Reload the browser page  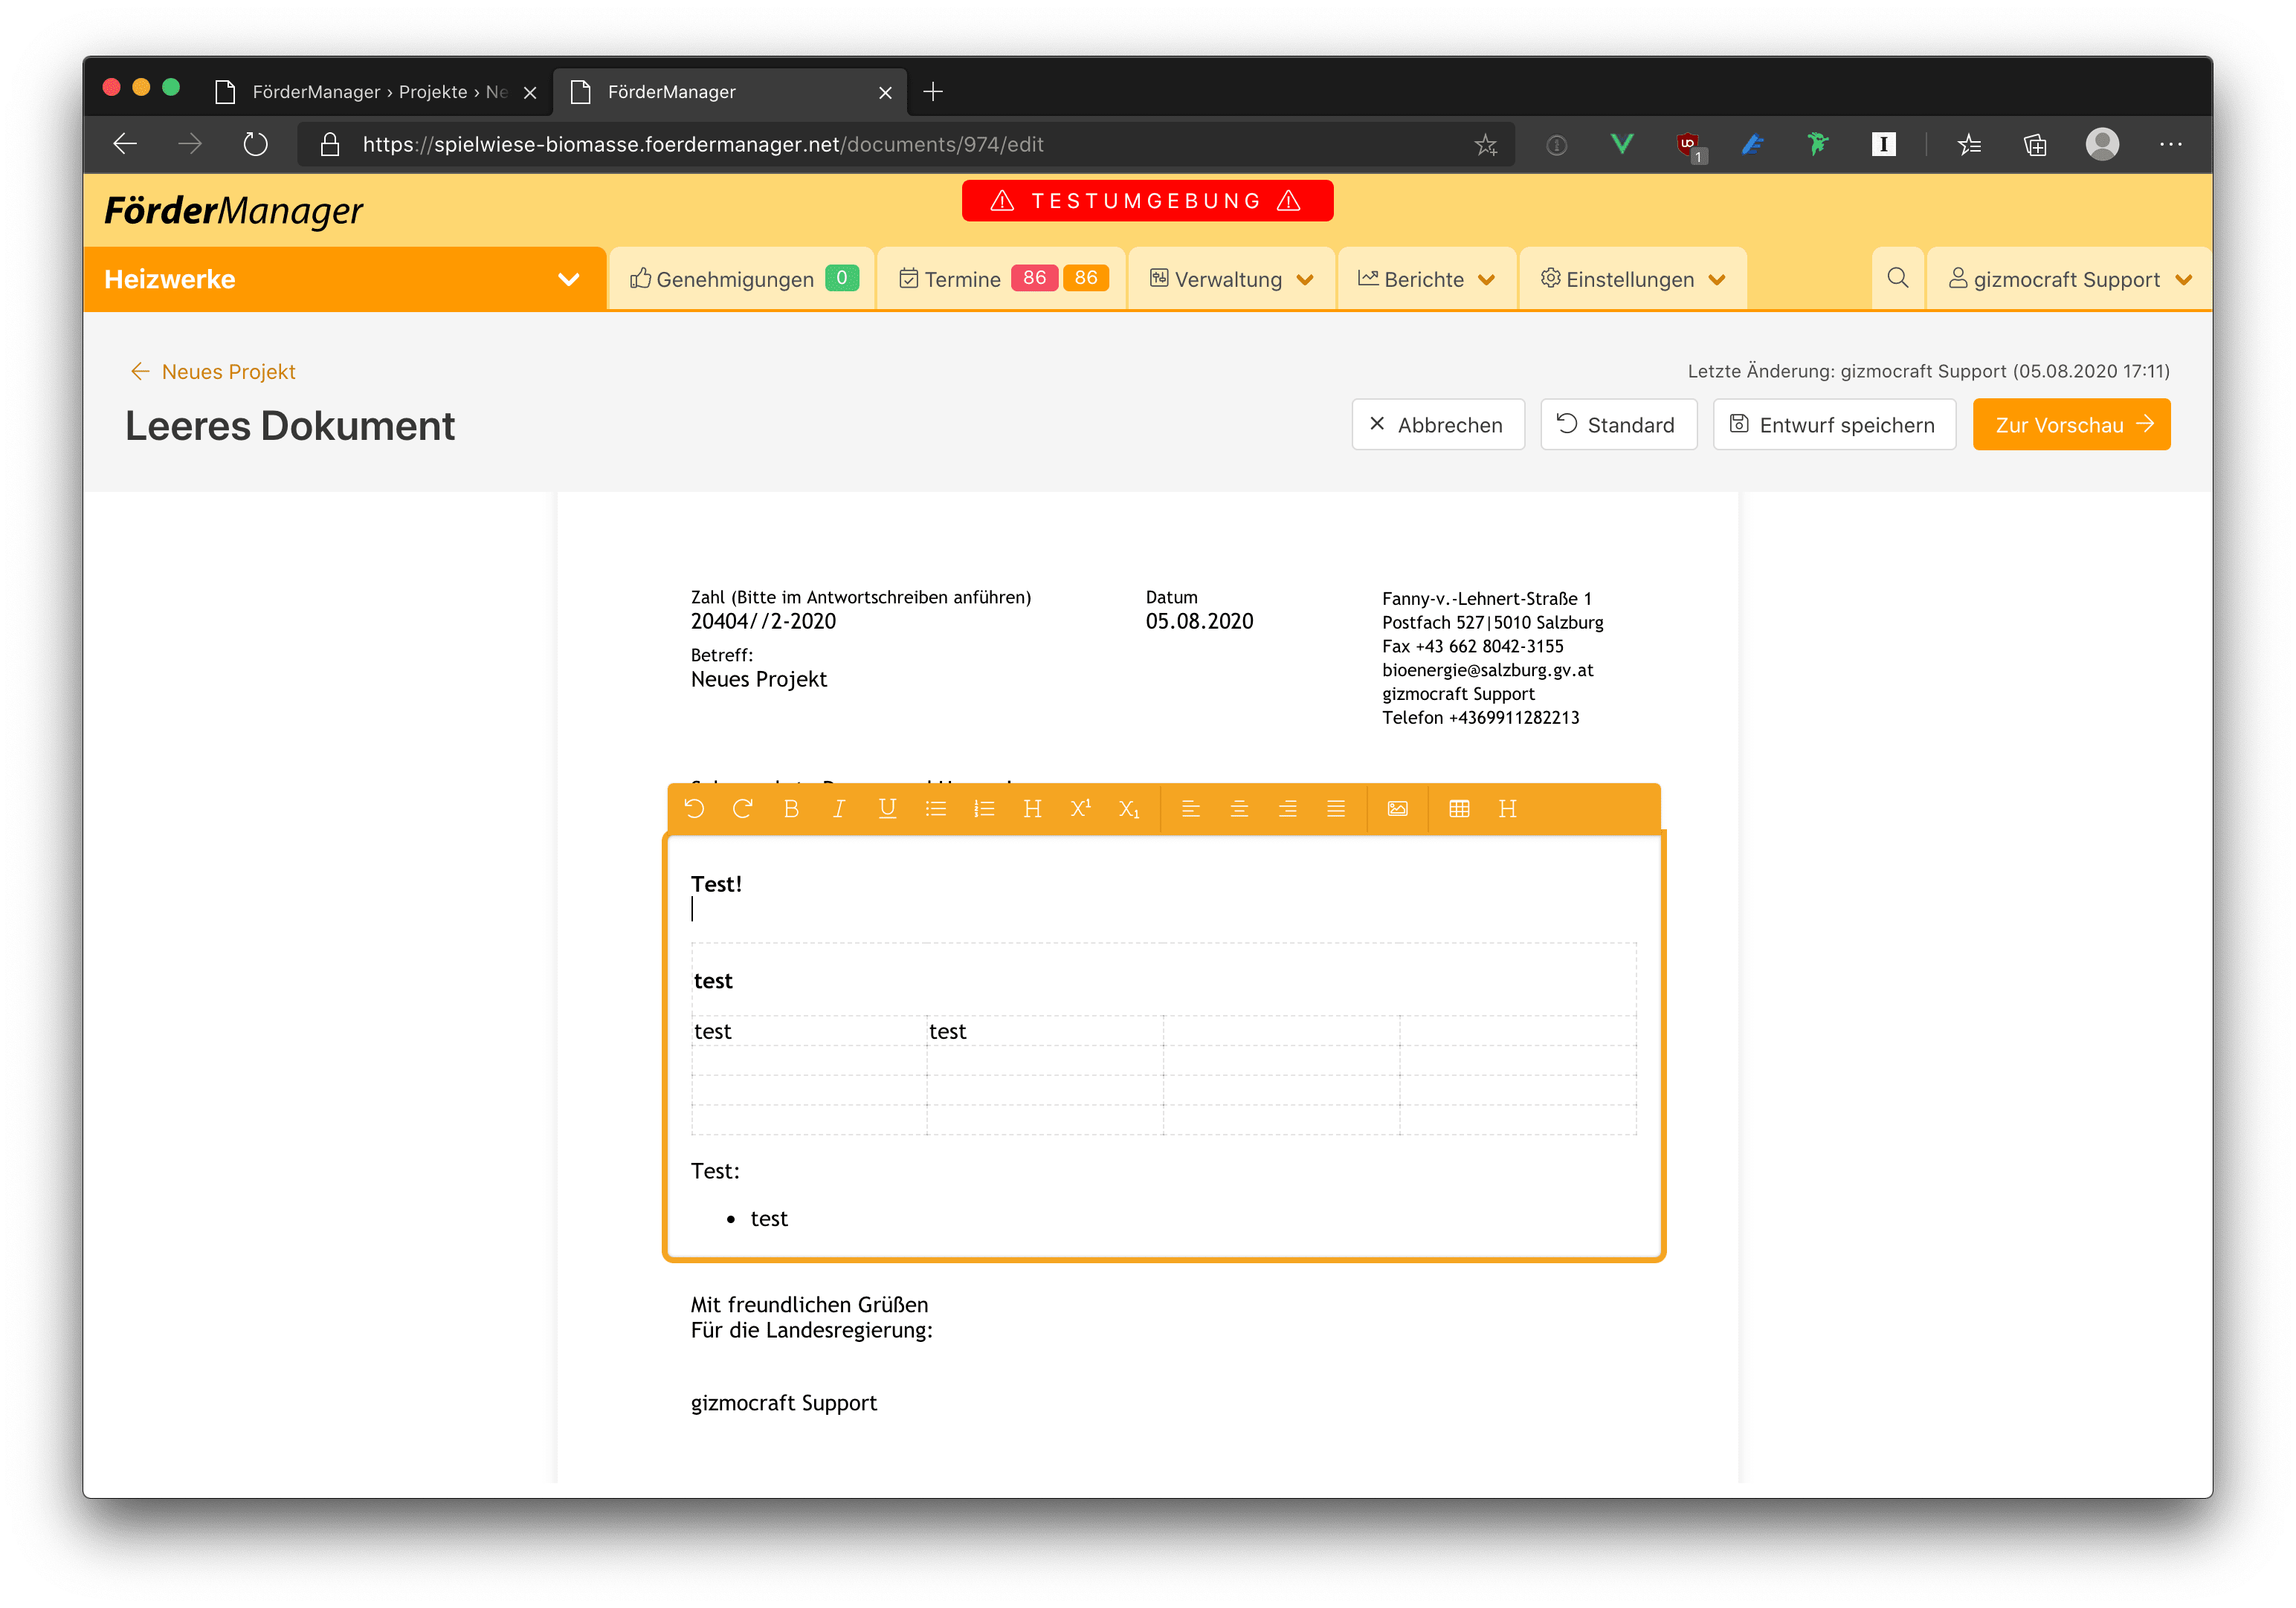click(256, 145)
